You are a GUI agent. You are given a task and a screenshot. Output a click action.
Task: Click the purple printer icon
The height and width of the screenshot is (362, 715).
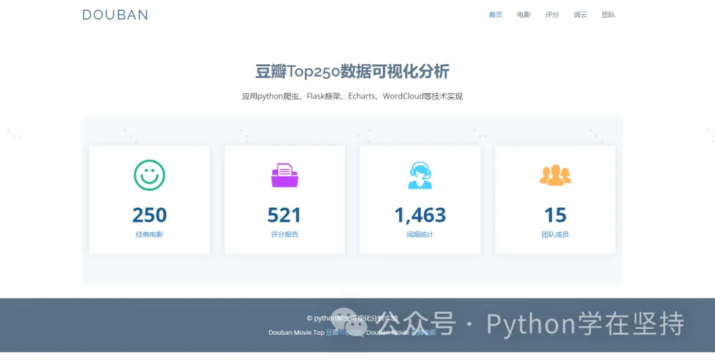(285, 175)
